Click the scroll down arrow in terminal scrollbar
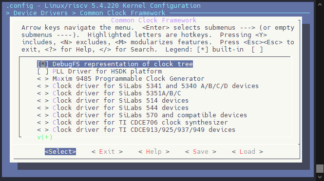 coord(320,177)
